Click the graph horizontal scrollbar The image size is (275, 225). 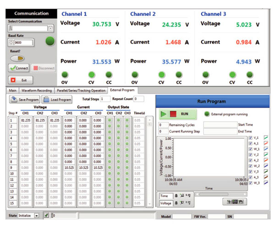coord(221,194)
